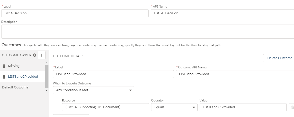Edit the Outcome API Name field
This screenshot has height=117, width=294.
[x=235, y=74]
